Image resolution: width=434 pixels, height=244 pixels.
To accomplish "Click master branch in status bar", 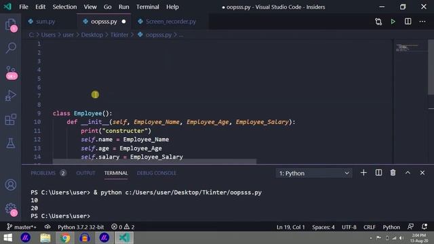I will click(x=22, y=227).
